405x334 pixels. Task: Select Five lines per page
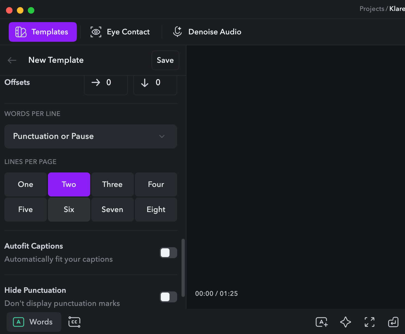point(26,210)
